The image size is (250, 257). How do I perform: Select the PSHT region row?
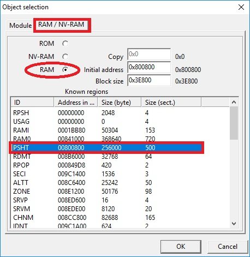[106, 148]
